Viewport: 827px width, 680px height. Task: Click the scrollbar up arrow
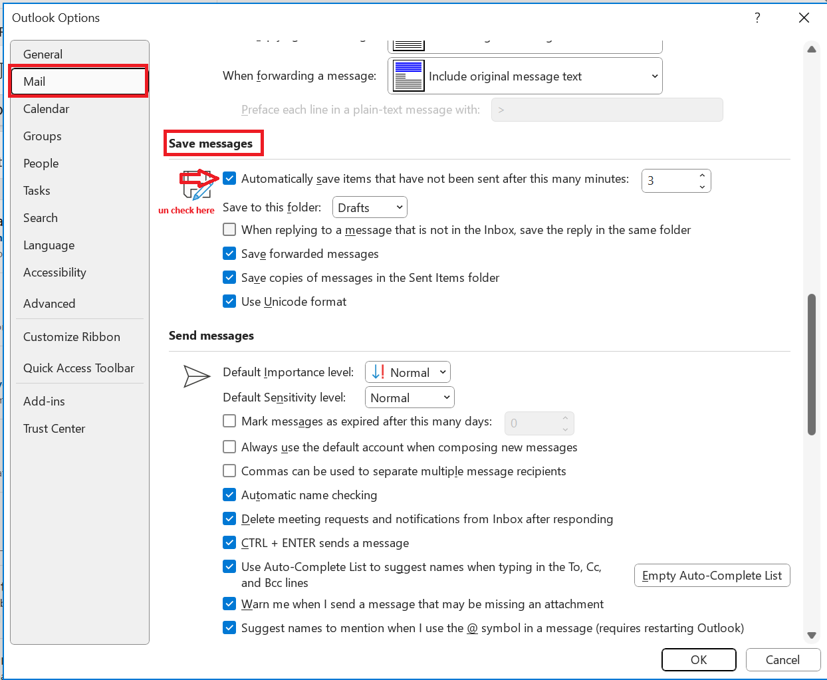811,49
